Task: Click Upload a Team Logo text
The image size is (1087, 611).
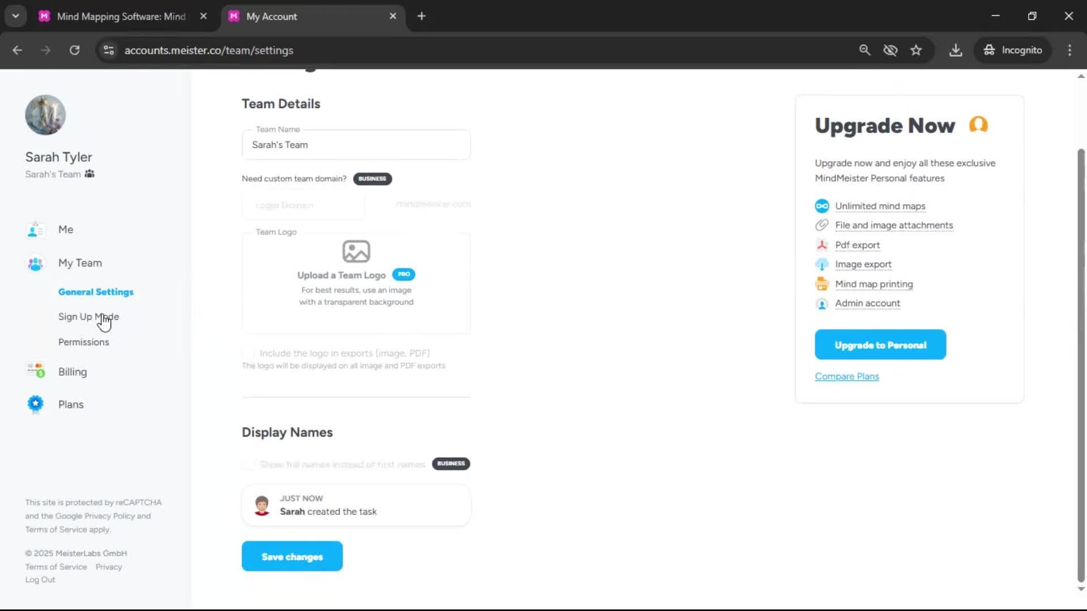Action: pyautogui.click(x=341, y=275)
